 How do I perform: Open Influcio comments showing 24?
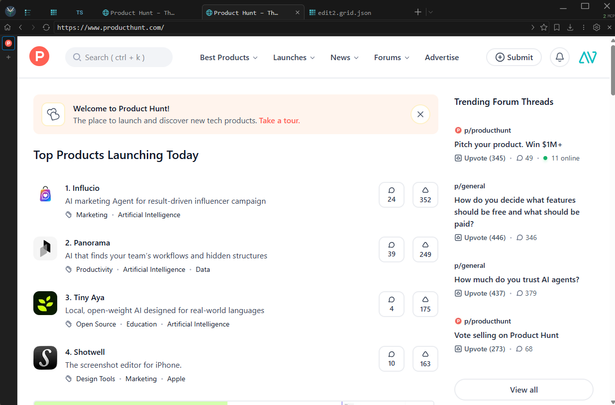coord(392,195)
